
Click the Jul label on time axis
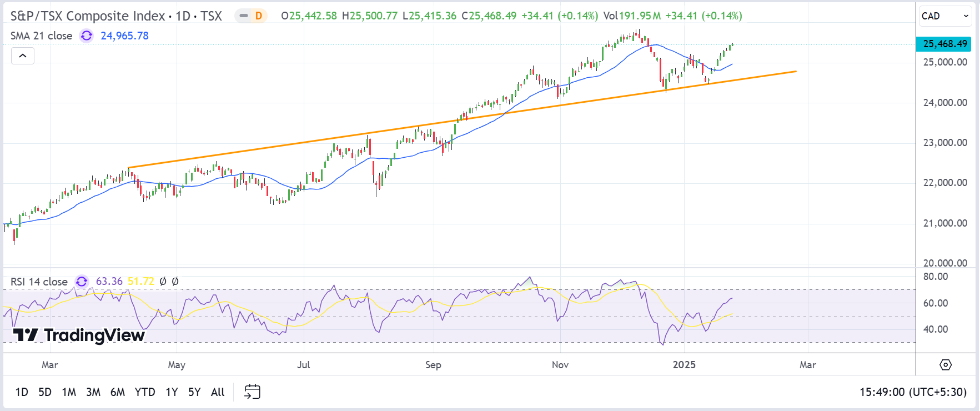click(304, 365)
